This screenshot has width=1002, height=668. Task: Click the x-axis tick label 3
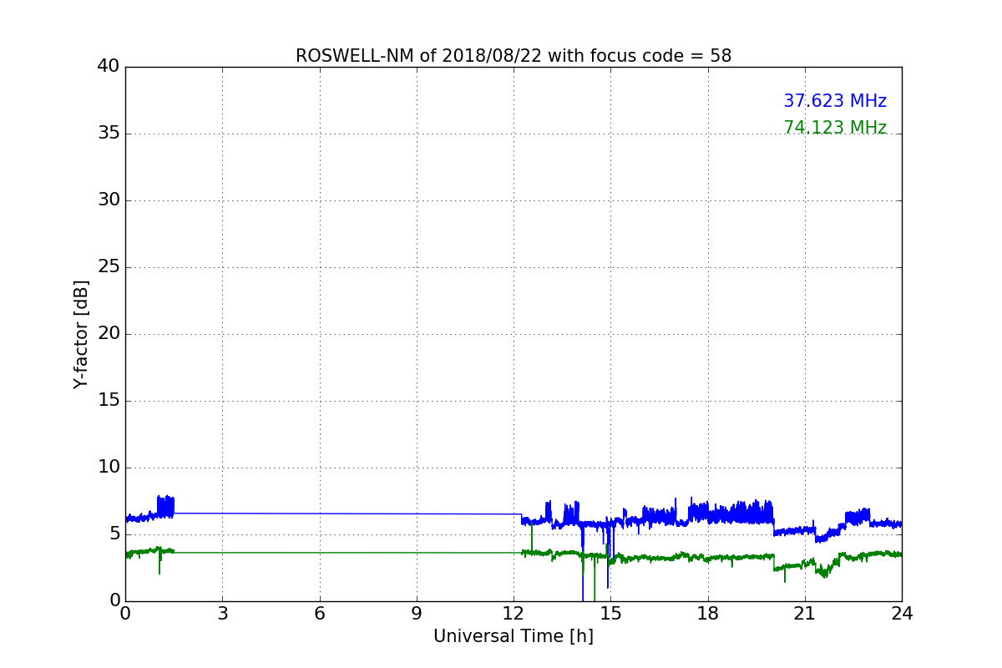[x=222, y=614]
